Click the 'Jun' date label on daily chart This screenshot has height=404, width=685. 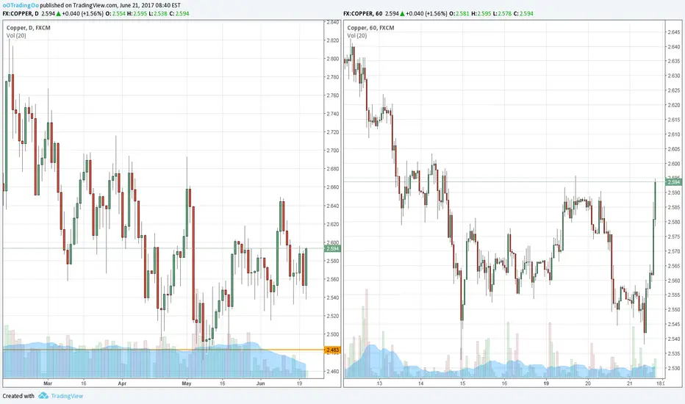(260, 383)
